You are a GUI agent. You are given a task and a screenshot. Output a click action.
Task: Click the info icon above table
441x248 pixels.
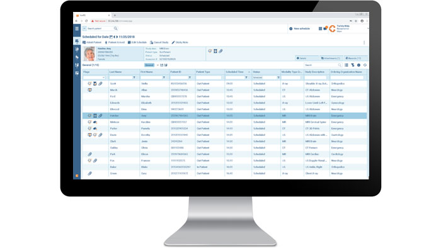(x=358, y=65)
